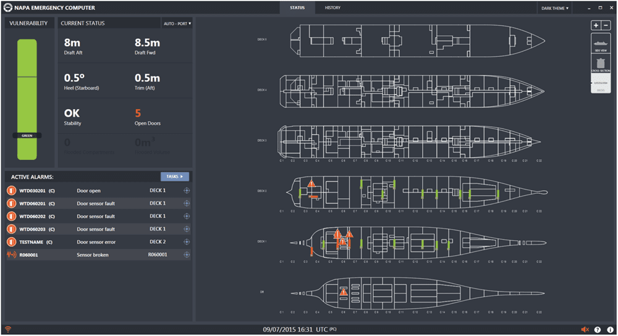The height and width of the screenshot is (336, 618).
Task: Select the 'Sensor broken' description
Action: 93,255
